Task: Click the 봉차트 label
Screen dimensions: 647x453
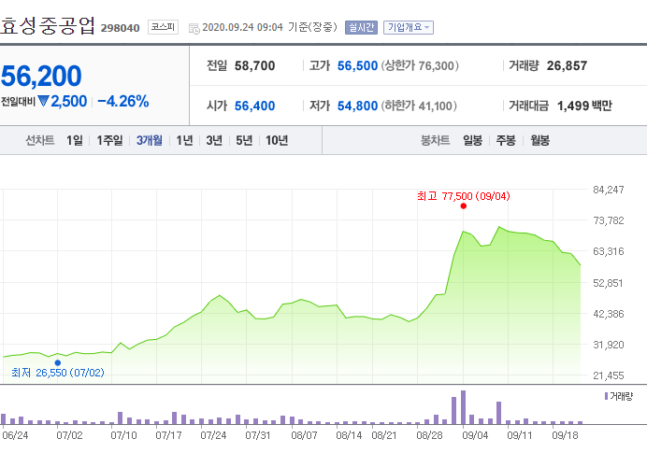Action: click(436, 140)
